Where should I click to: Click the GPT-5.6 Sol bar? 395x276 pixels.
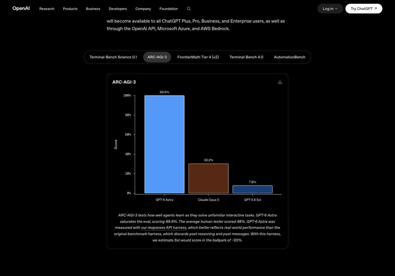pyautogui.click(x=252, y=189)
